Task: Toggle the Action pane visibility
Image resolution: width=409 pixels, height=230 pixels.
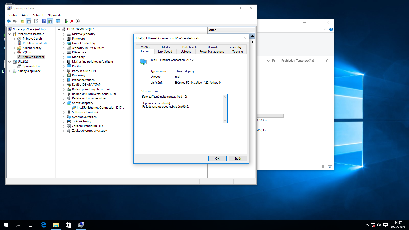Action: coord(50,21)
